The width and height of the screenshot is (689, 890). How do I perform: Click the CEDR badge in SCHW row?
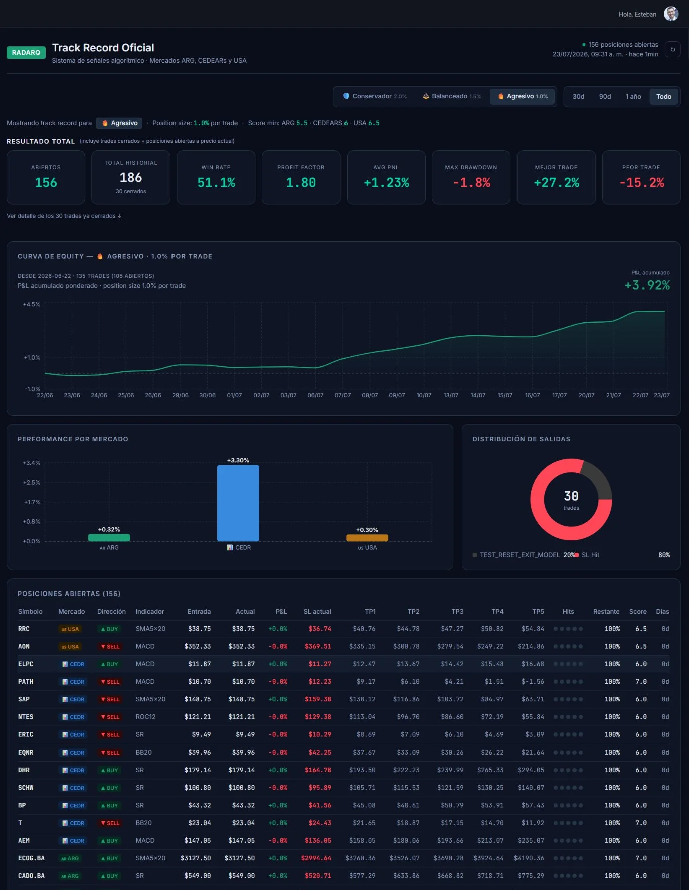(73, 788)
